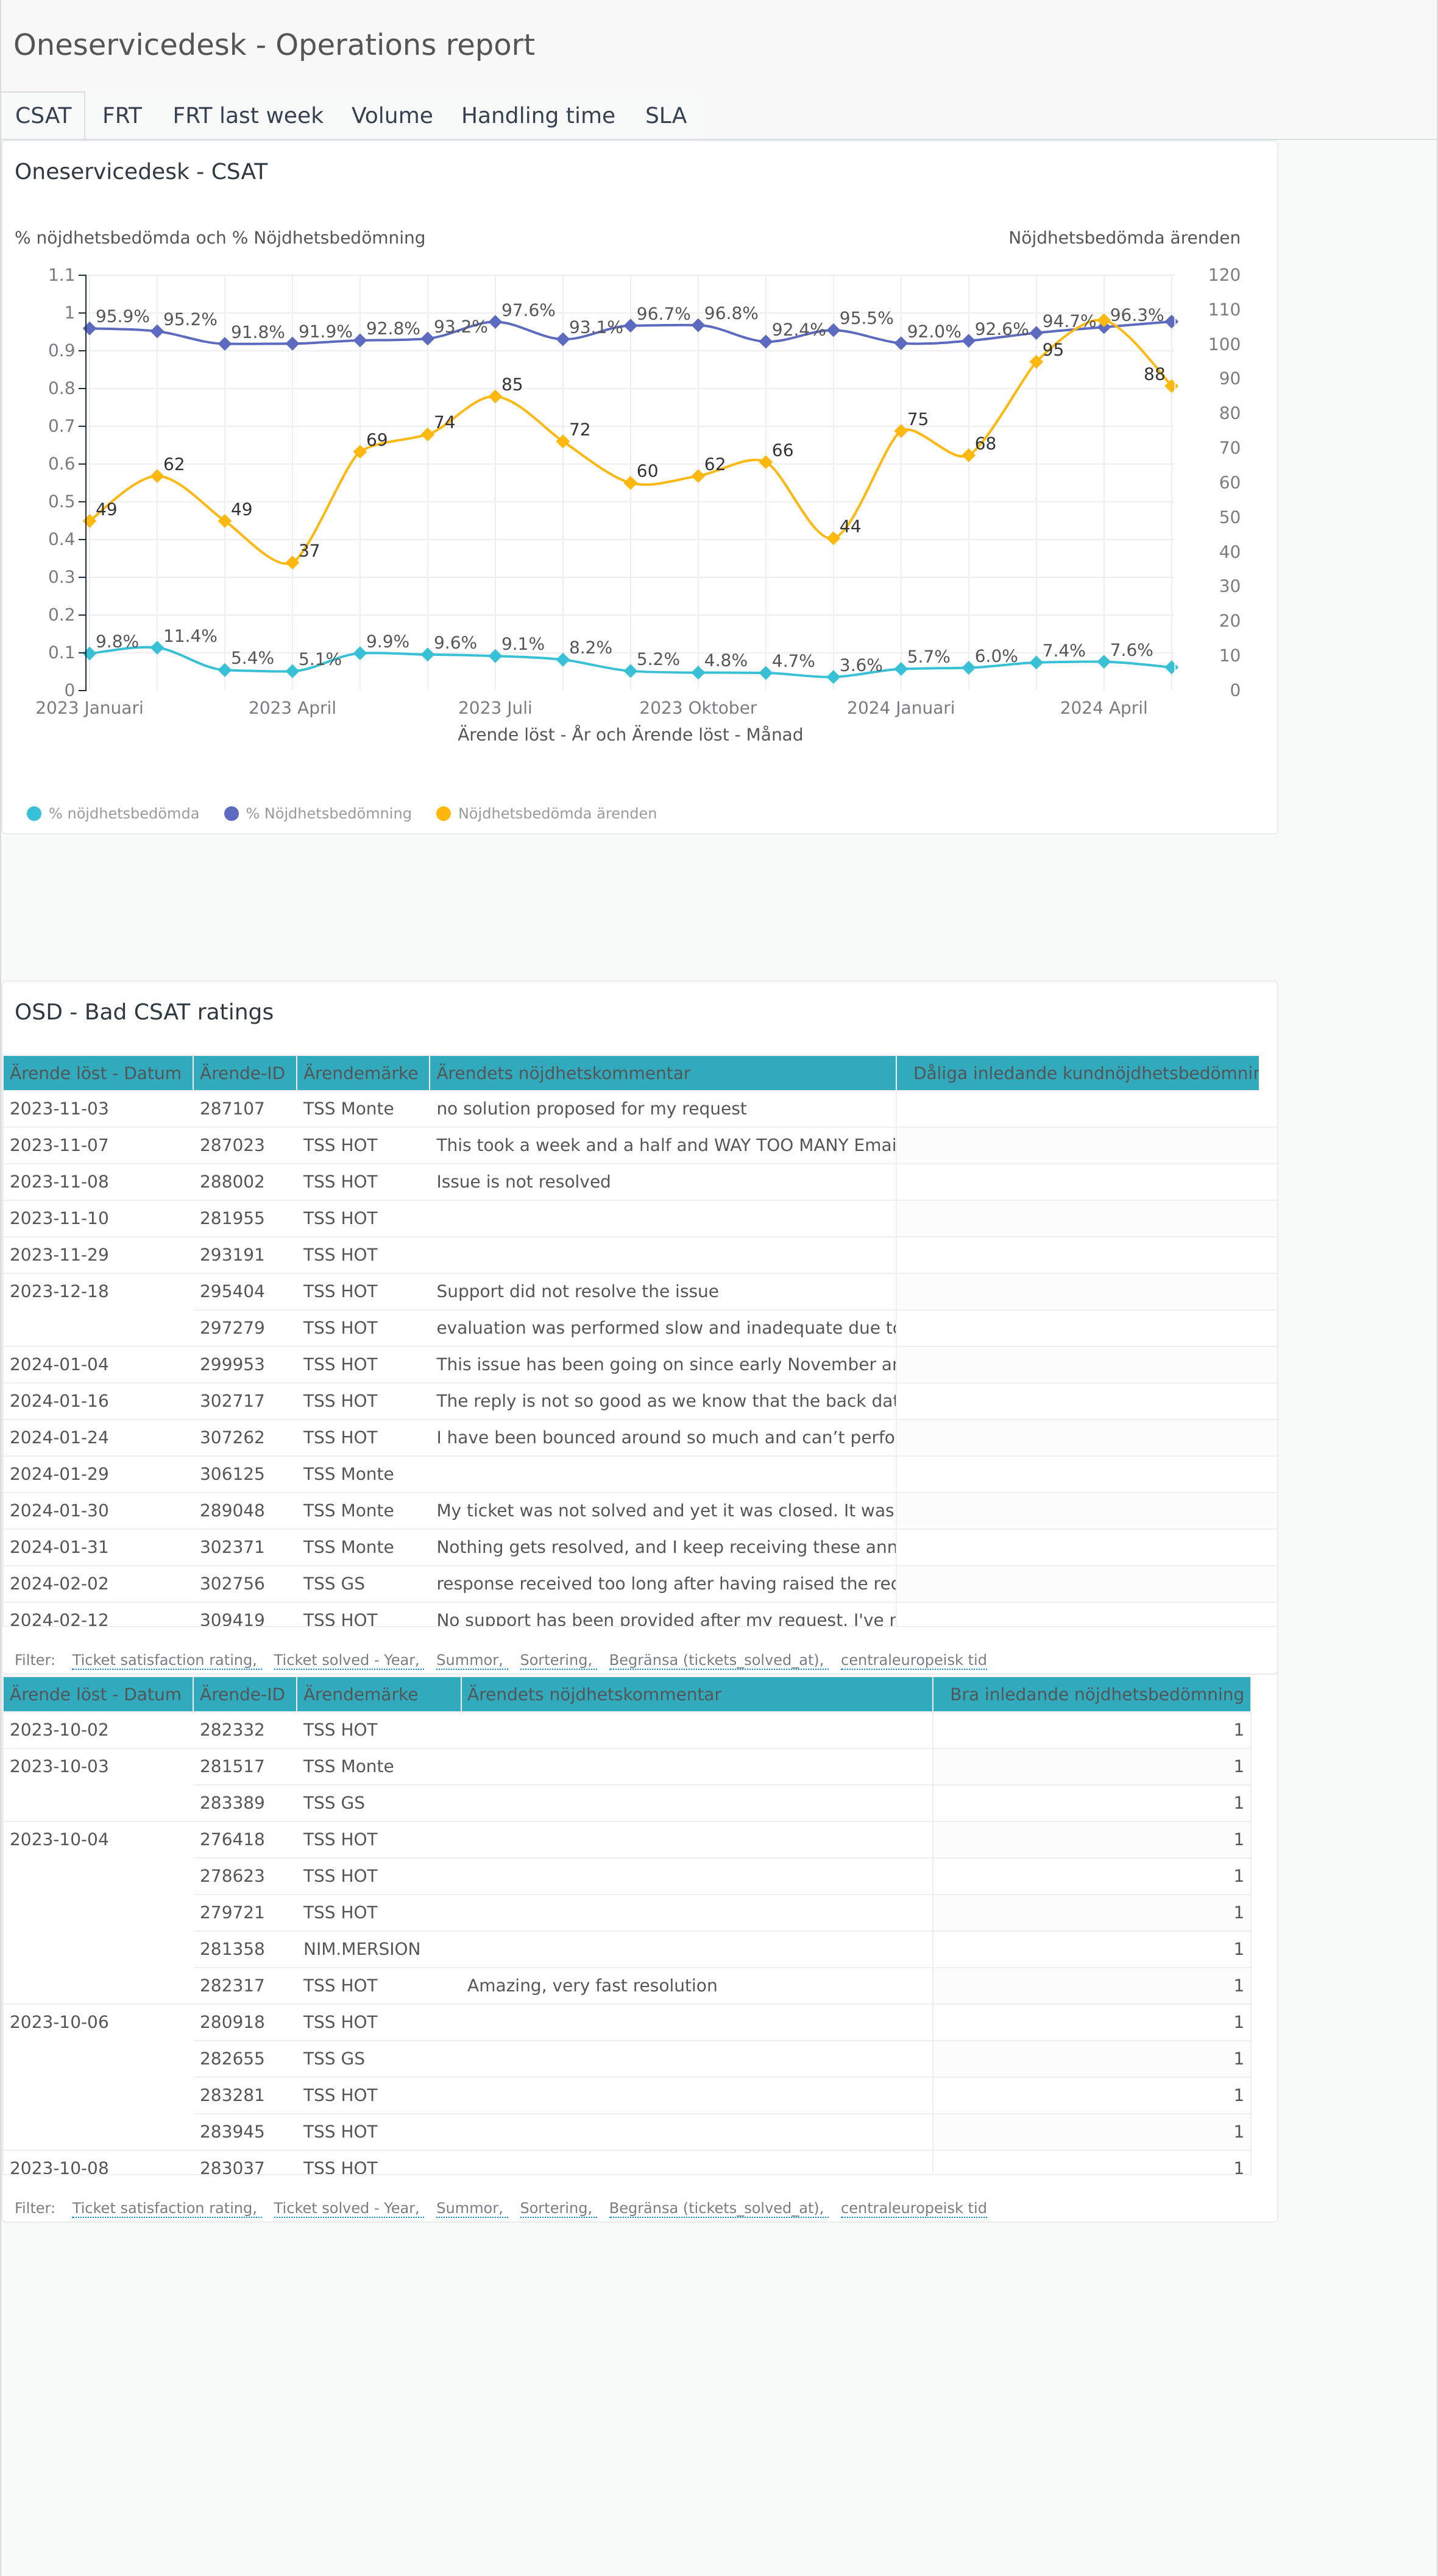Click the 97.6% data point on the chart
Screen dimensions: 1438x2576
coord(495,322)
